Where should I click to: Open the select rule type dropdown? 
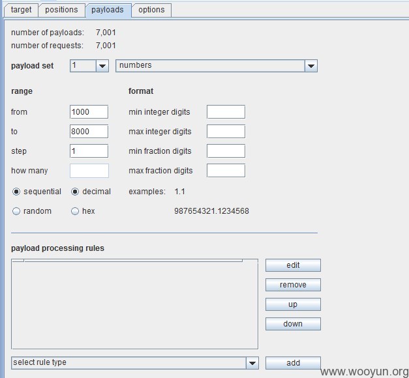pyautogui.click(x=135, y=363)
